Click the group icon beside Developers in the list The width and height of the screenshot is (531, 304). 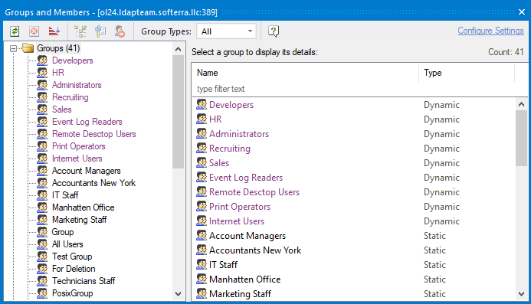[x=202, y=104]
